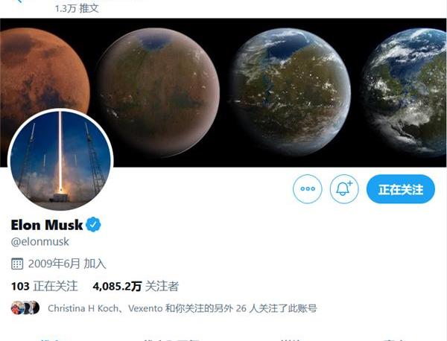Open the 103 正在关注 following list

[44, 286]
